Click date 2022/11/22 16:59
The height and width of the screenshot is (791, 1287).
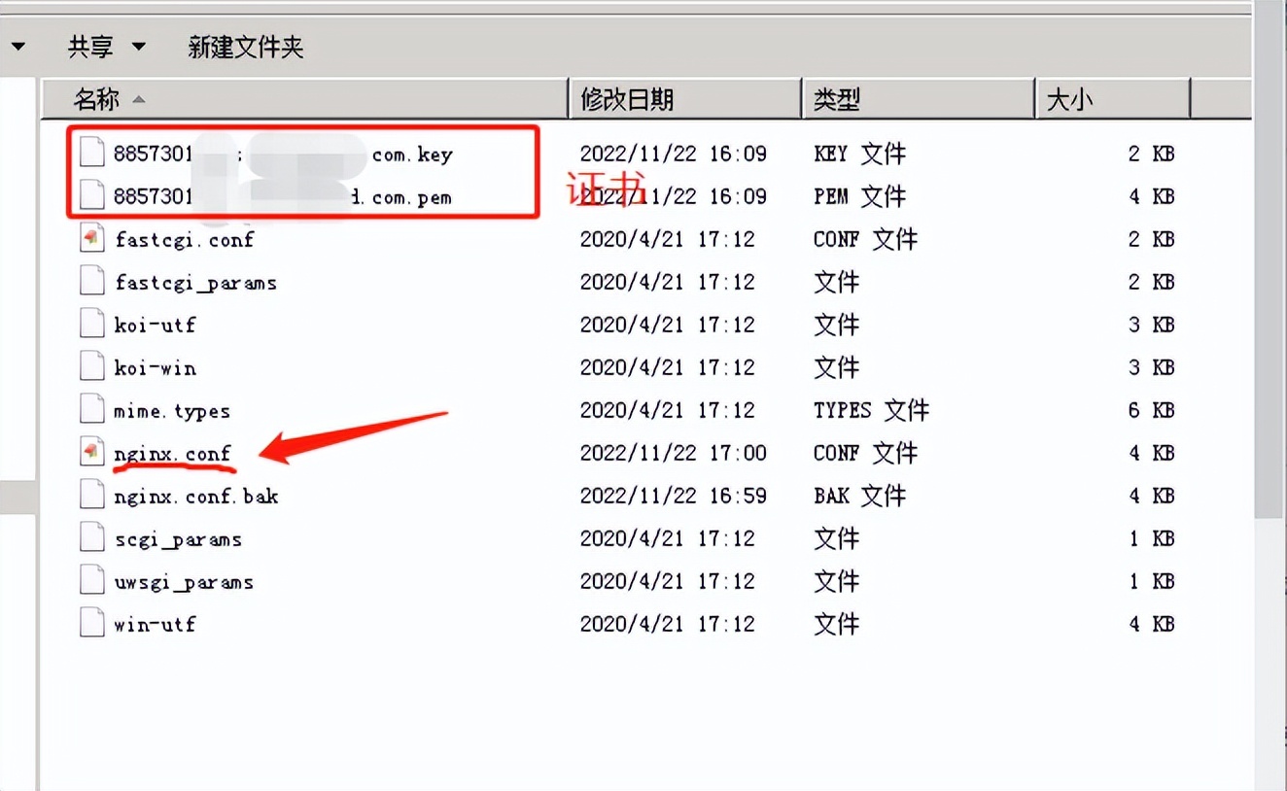pos(673,496)
